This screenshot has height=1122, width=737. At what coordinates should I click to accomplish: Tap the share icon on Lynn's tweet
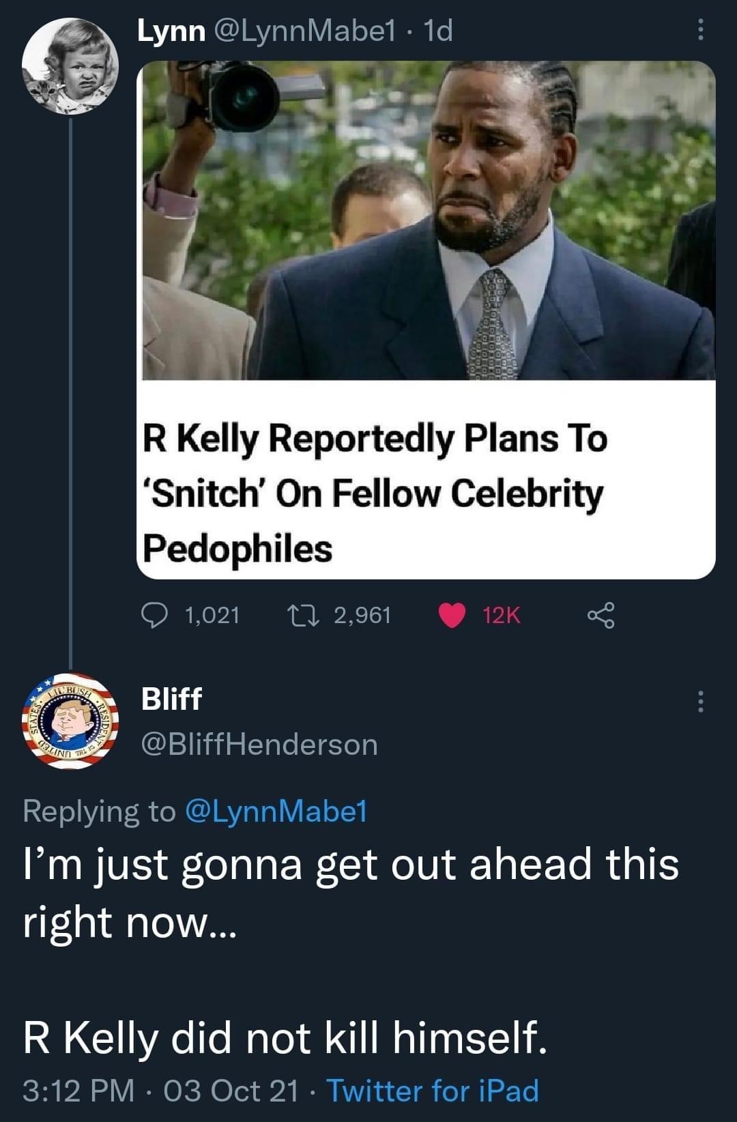601,615
